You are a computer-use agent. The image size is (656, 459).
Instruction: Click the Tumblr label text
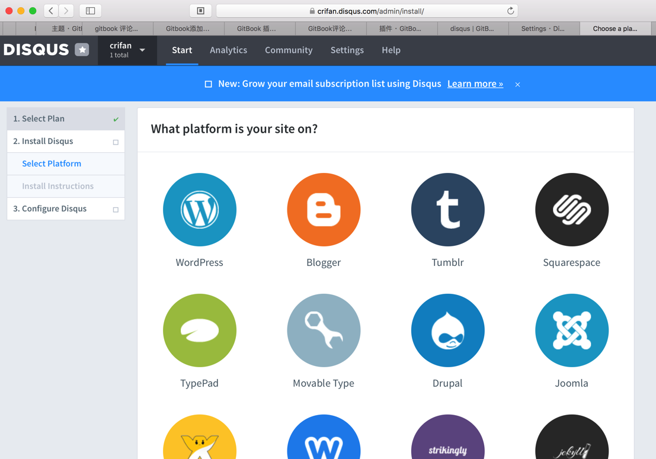447,262
